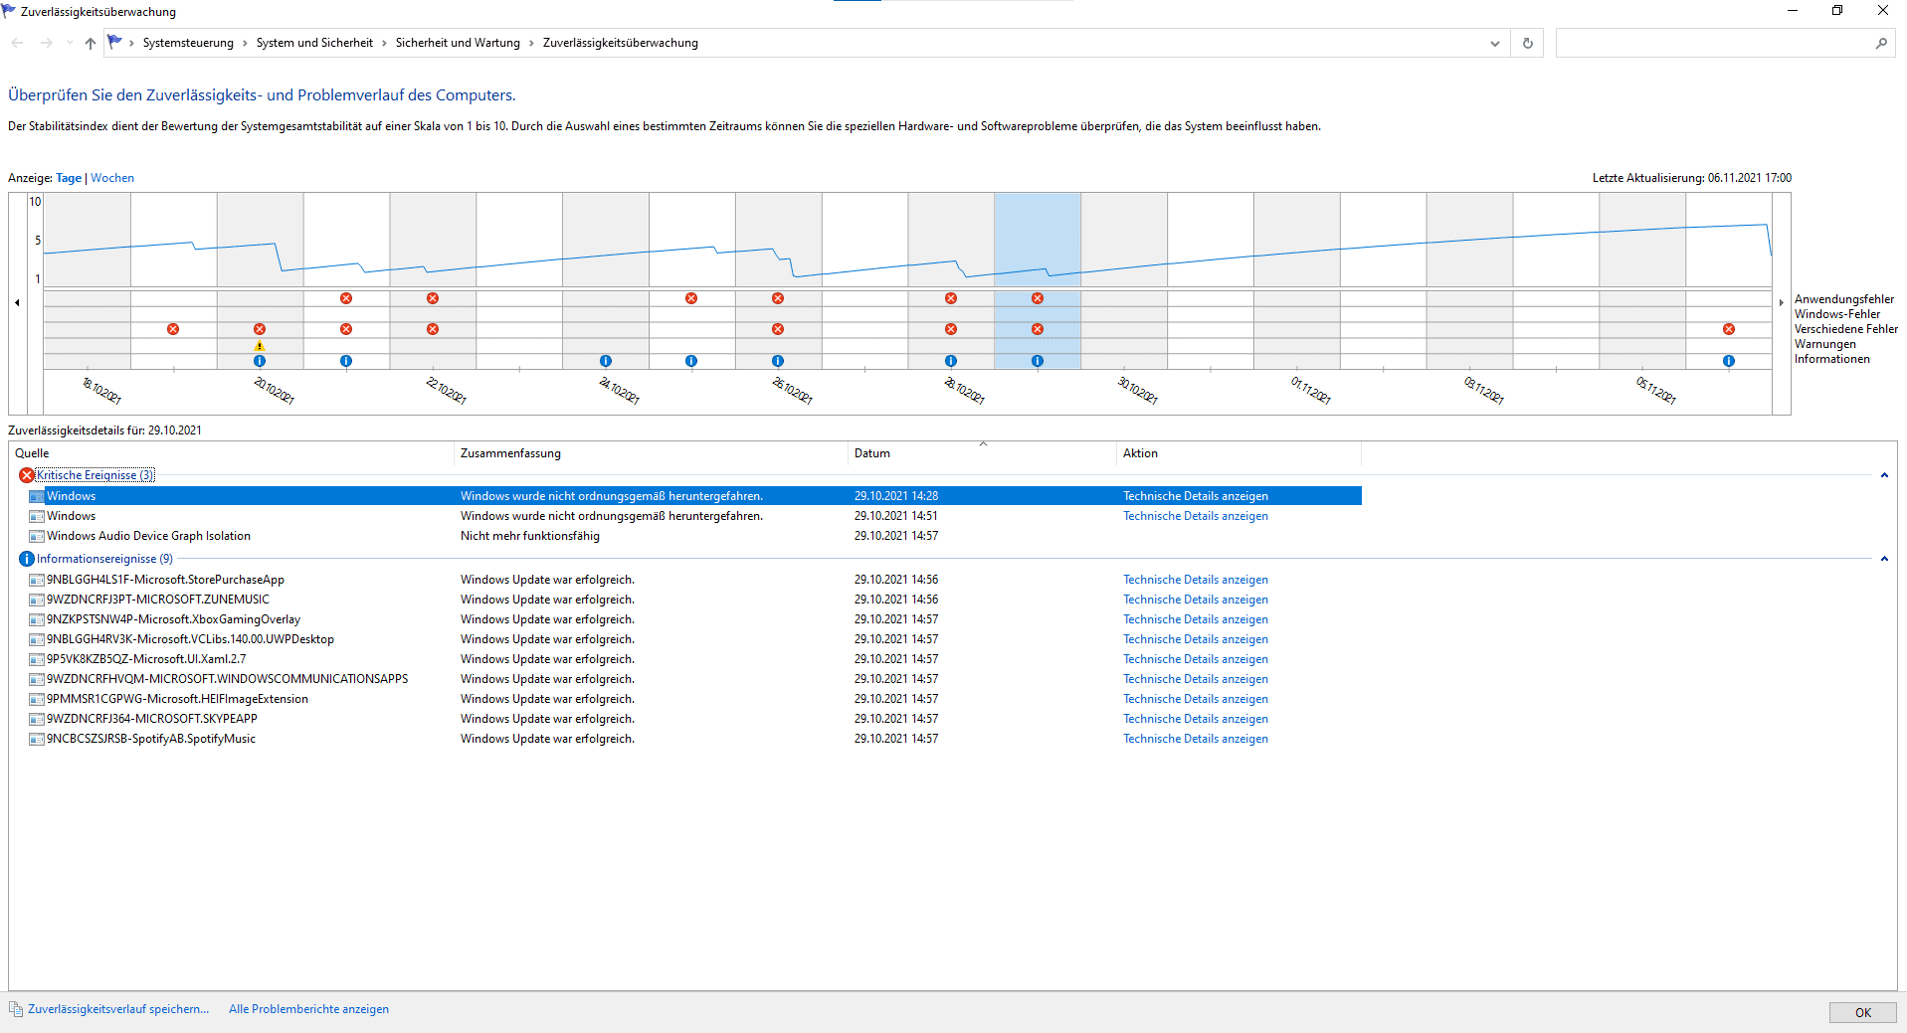Show technical details for SKYPEAPP update
Screen dimensions: 1907x1033
1196,719
